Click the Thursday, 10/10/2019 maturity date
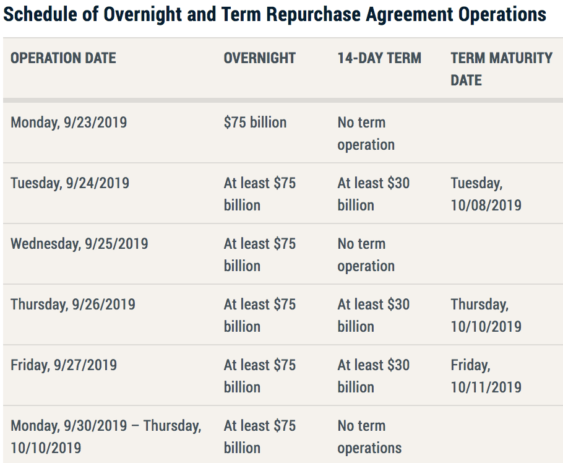The image size is (563, 463). (x=486, y=315)
